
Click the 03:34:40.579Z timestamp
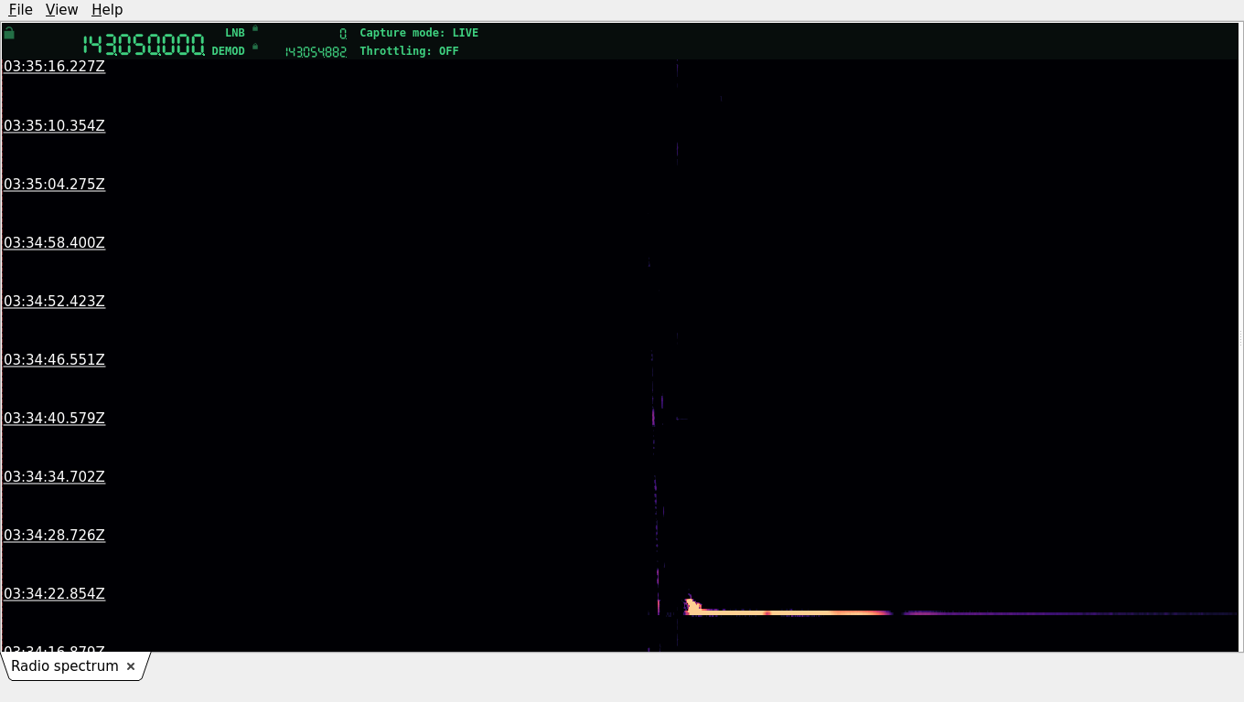tap(54, 418)
